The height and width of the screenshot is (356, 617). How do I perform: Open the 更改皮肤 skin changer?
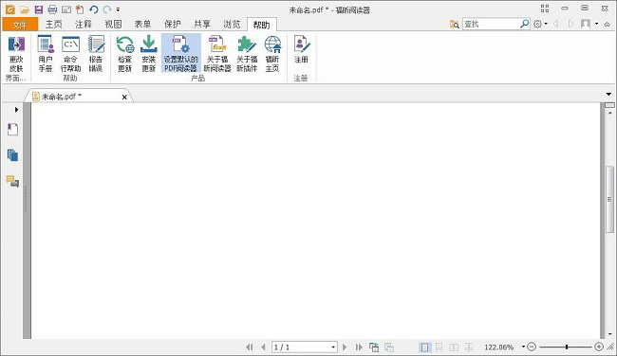click(16, 54)
